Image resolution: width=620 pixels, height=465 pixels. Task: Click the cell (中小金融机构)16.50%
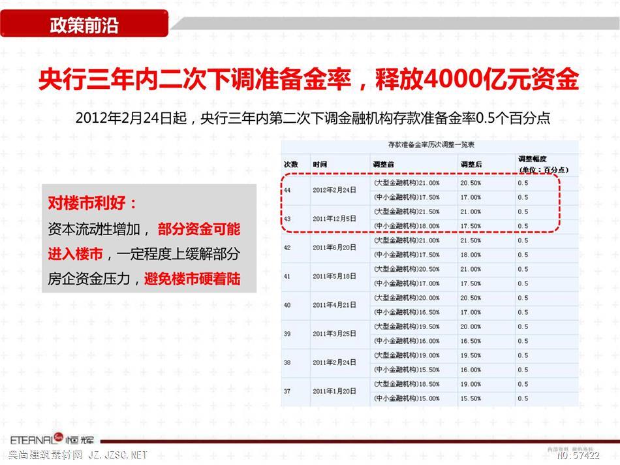point(407,312)
